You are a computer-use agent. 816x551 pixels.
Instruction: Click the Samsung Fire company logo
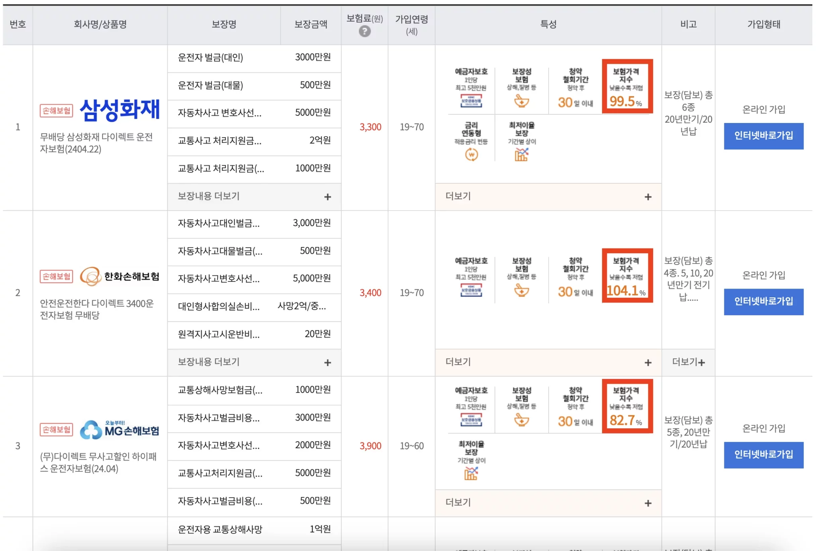click(120, 110)
